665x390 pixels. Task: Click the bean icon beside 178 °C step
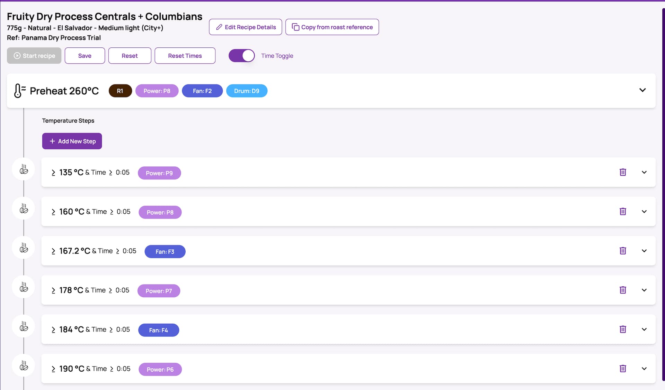[24, 287]
